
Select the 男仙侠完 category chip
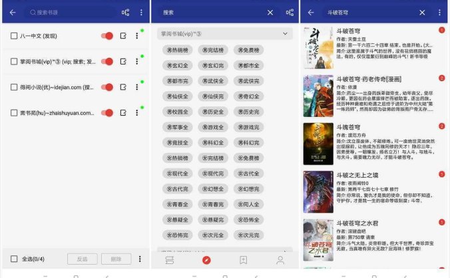point(213,96)
